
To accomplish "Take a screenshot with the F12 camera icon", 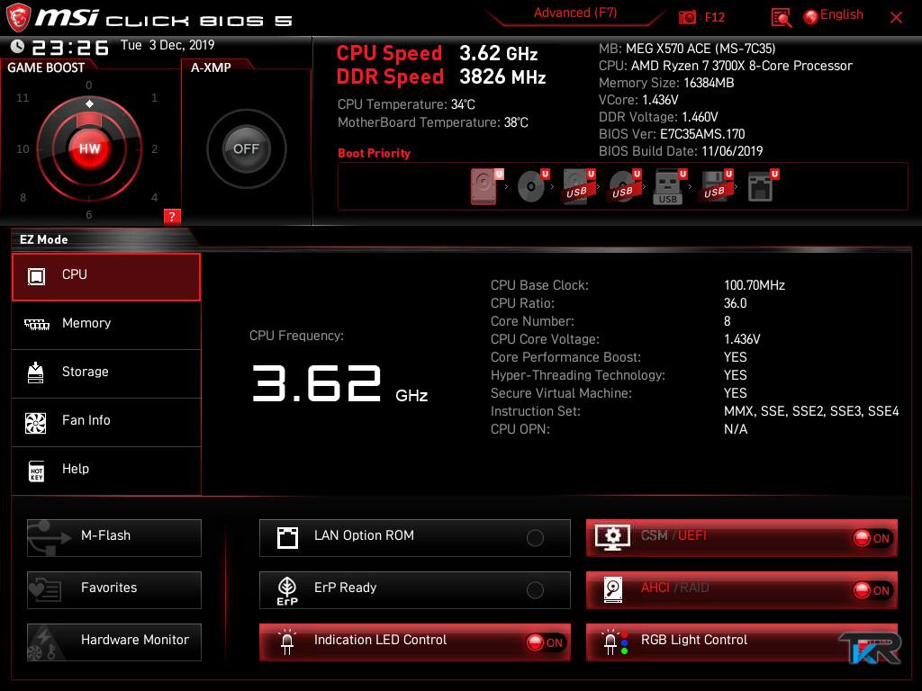I will tap(687, 17).
